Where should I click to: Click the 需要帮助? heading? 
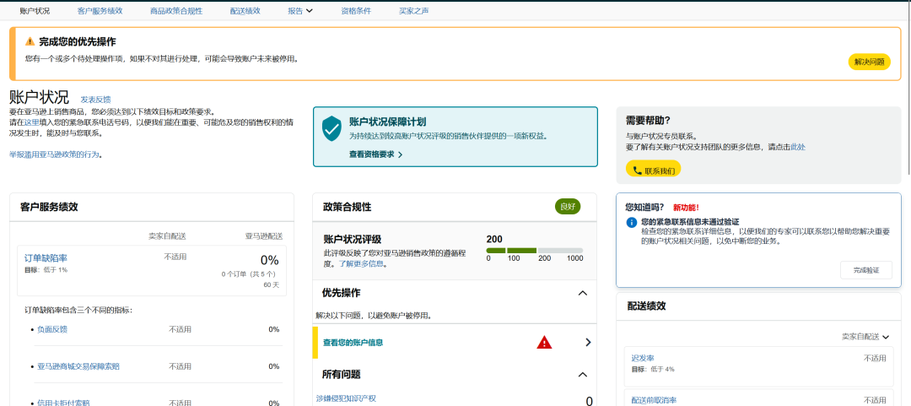648,121
